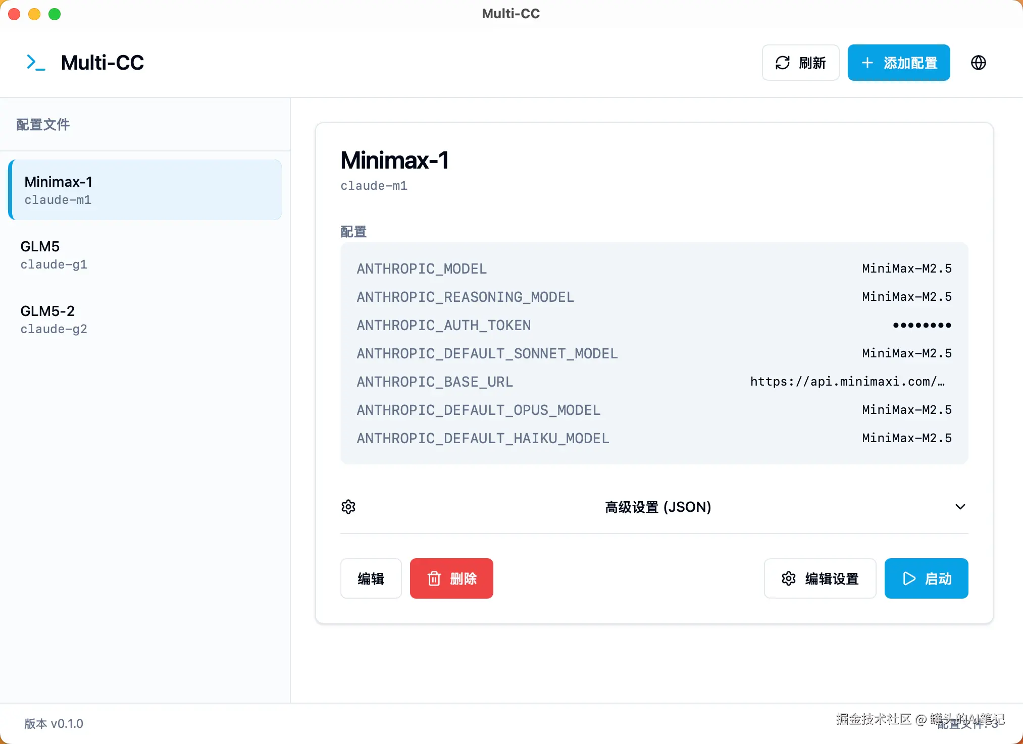
Task: Click the masked ANTHROPIC_AUTH_TOKEN value
Action: click(922, 325)
